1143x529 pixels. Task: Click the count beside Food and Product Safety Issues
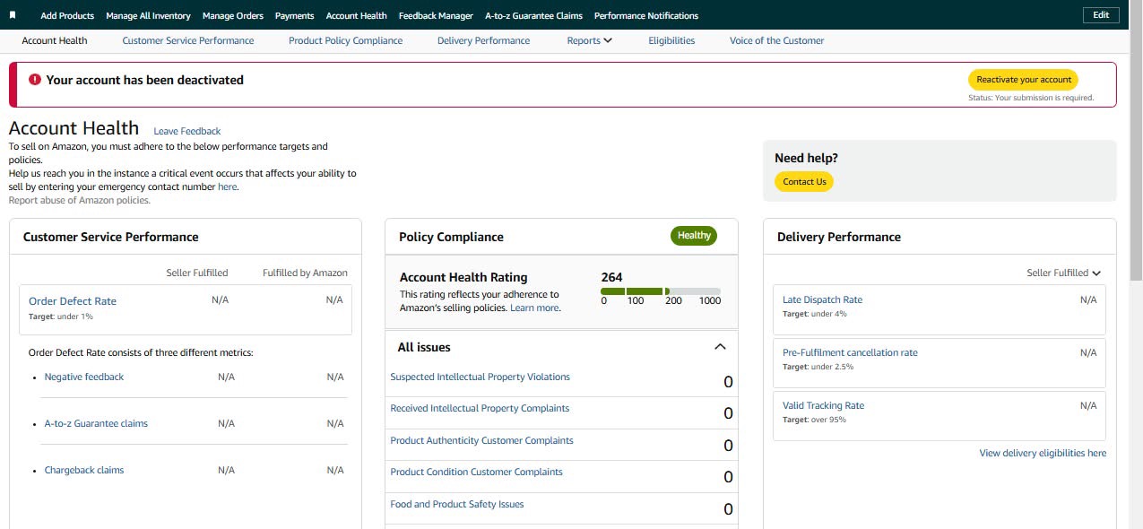(x=728, y=509)
